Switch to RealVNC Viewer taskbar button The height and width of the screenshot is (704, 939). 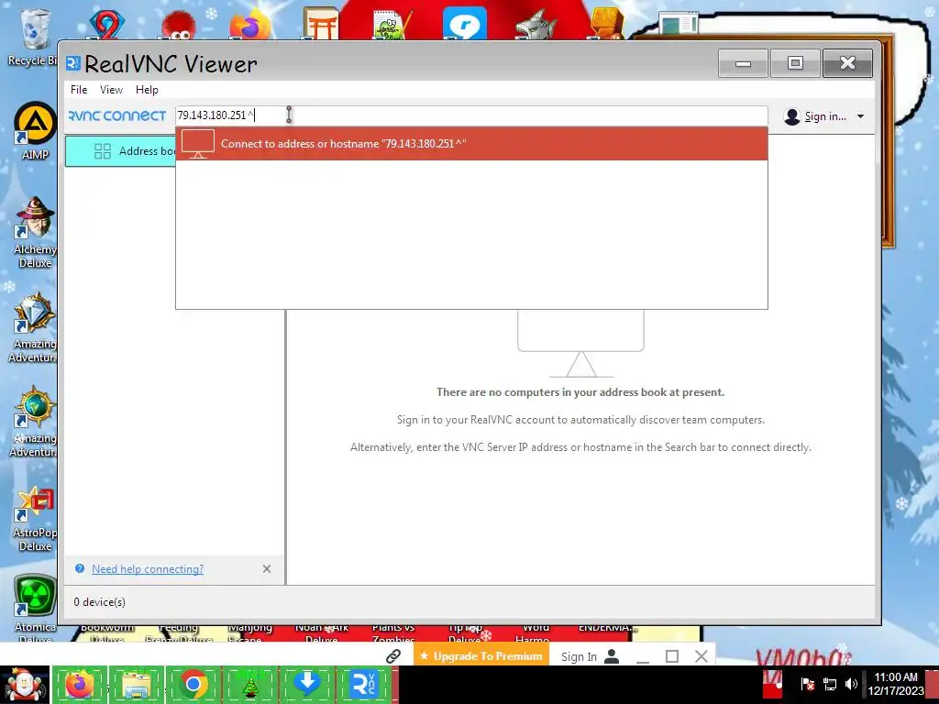coord(364,685)
